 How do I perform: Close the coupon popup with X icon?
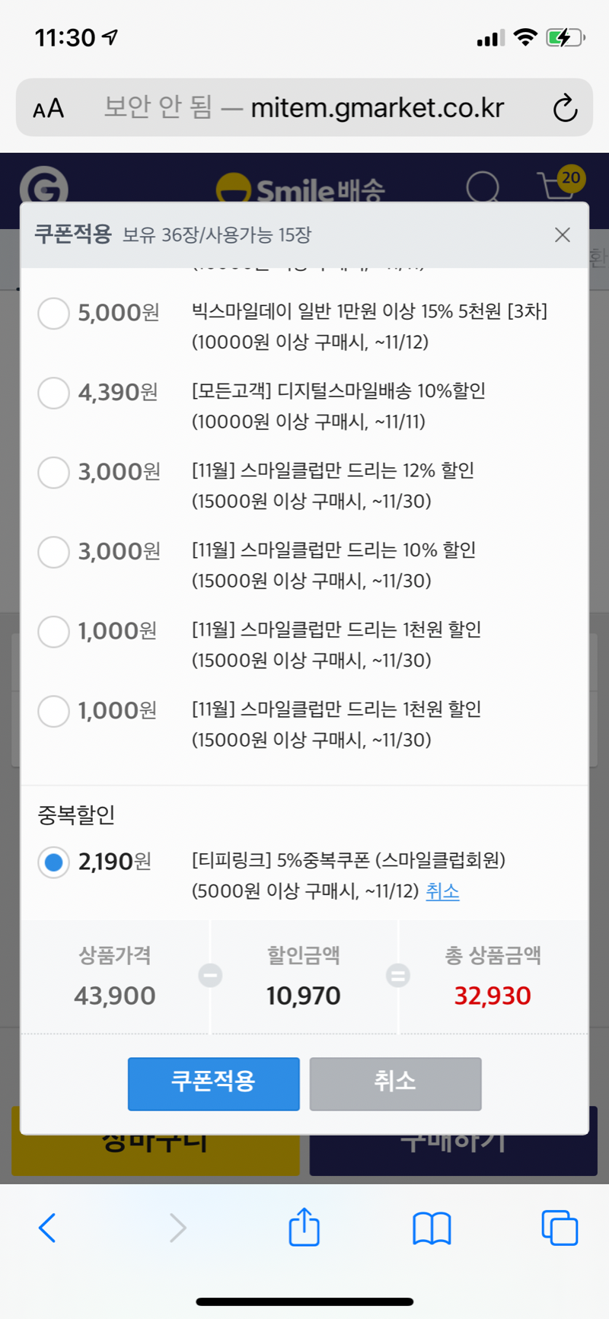(x=563, y=234)
